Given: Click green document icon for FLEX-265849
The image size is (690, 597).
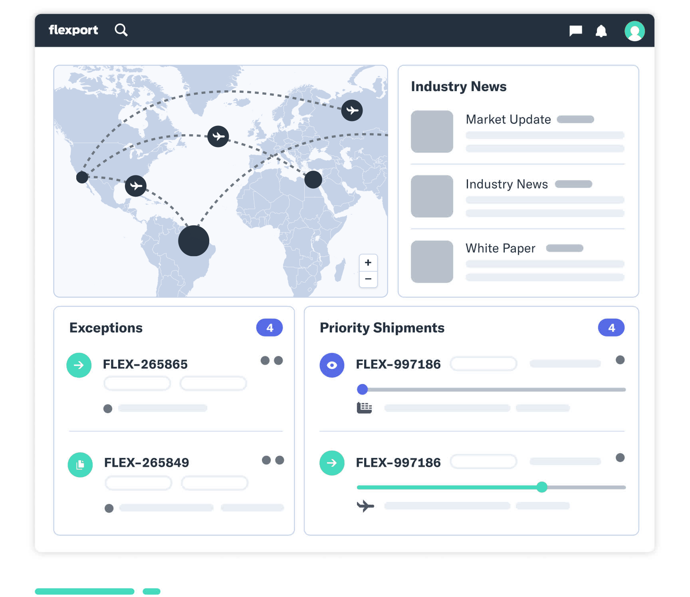Looking at the screenshot, I should click(80, 465).
